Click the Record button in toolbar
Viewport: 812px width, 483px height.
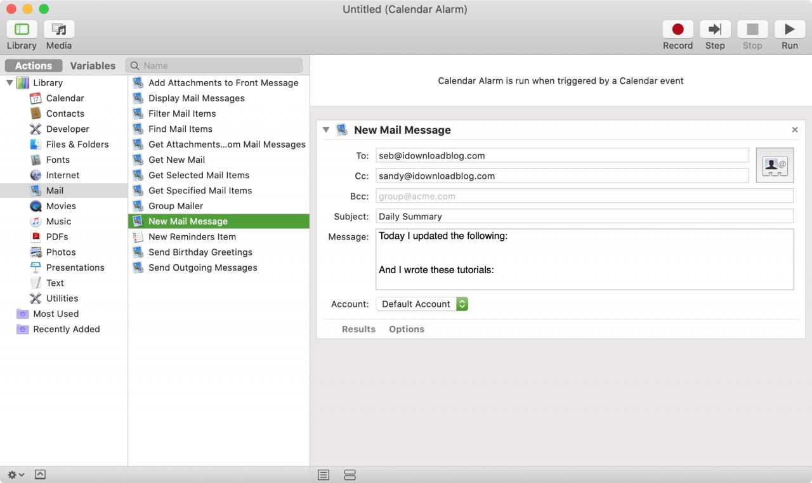click(678, 29)
